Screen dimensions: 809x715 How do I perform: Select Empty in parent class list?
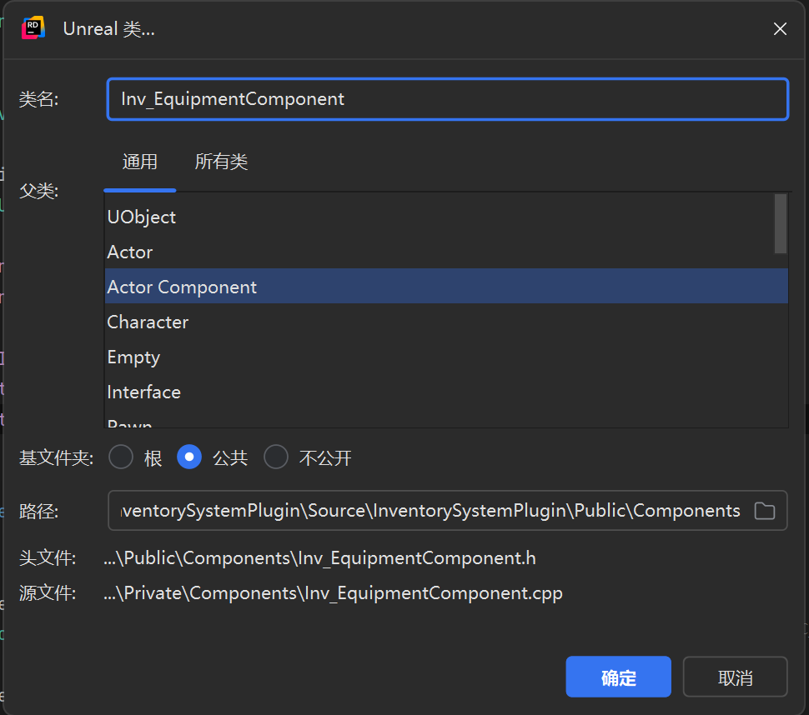[133, 357]
